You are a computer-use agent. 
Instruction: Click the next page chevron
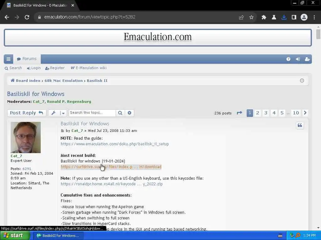pos(305,113)
